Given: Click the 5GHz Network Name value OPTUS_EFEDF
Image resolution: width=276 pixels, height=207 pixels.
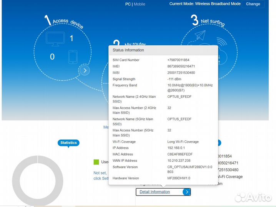Looking at the screenshot, I should click(180, 119).
